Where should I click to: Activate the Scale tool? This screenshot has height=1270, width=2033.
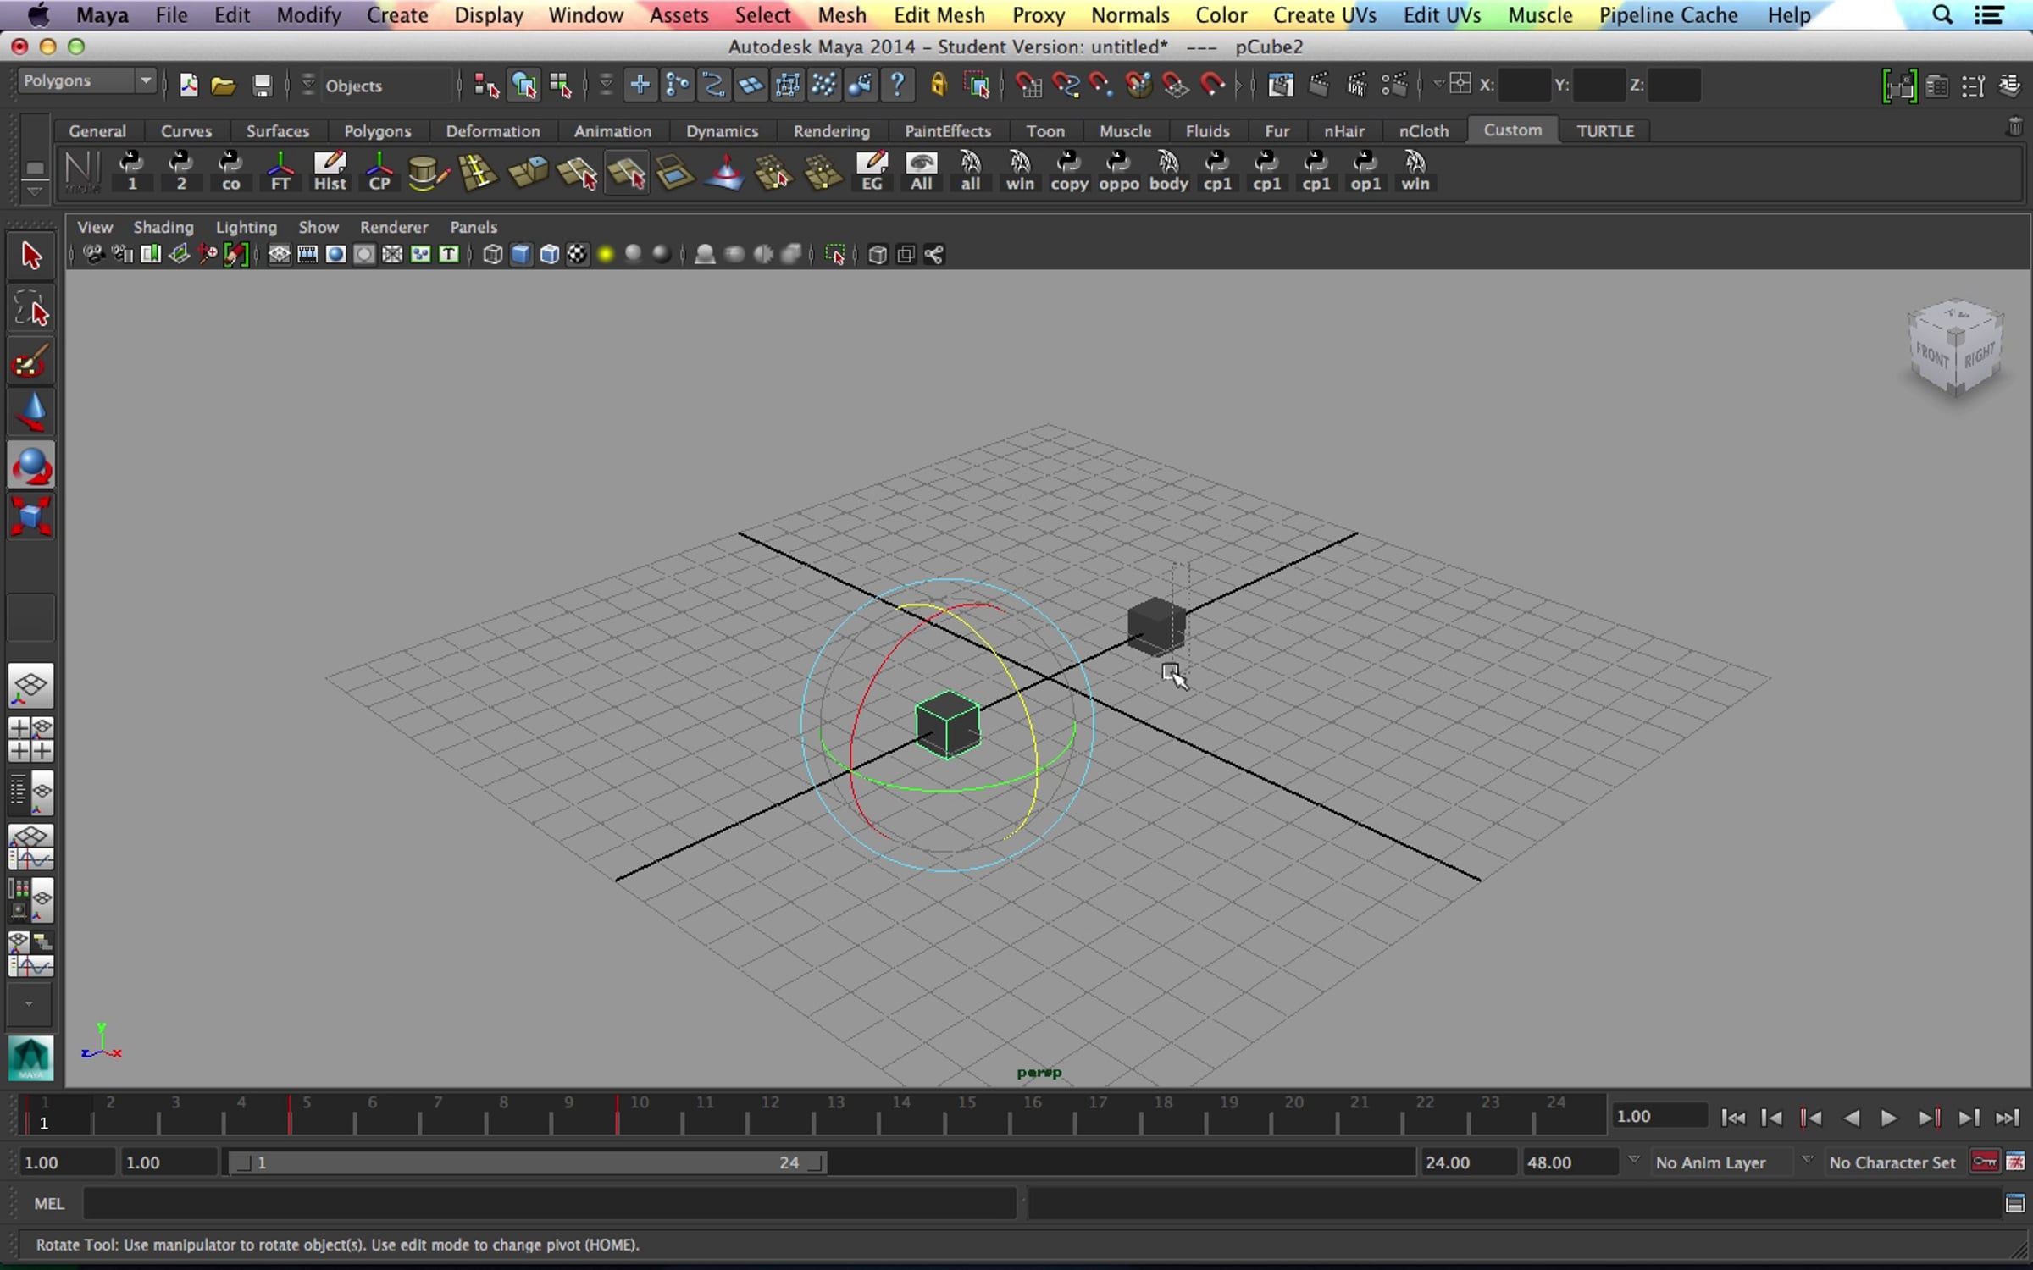tap(31, 516)
